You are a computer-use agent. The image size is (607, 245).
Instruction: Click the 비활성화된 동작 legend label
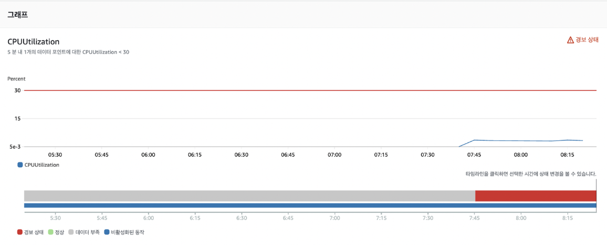click(x=128, y=232)
